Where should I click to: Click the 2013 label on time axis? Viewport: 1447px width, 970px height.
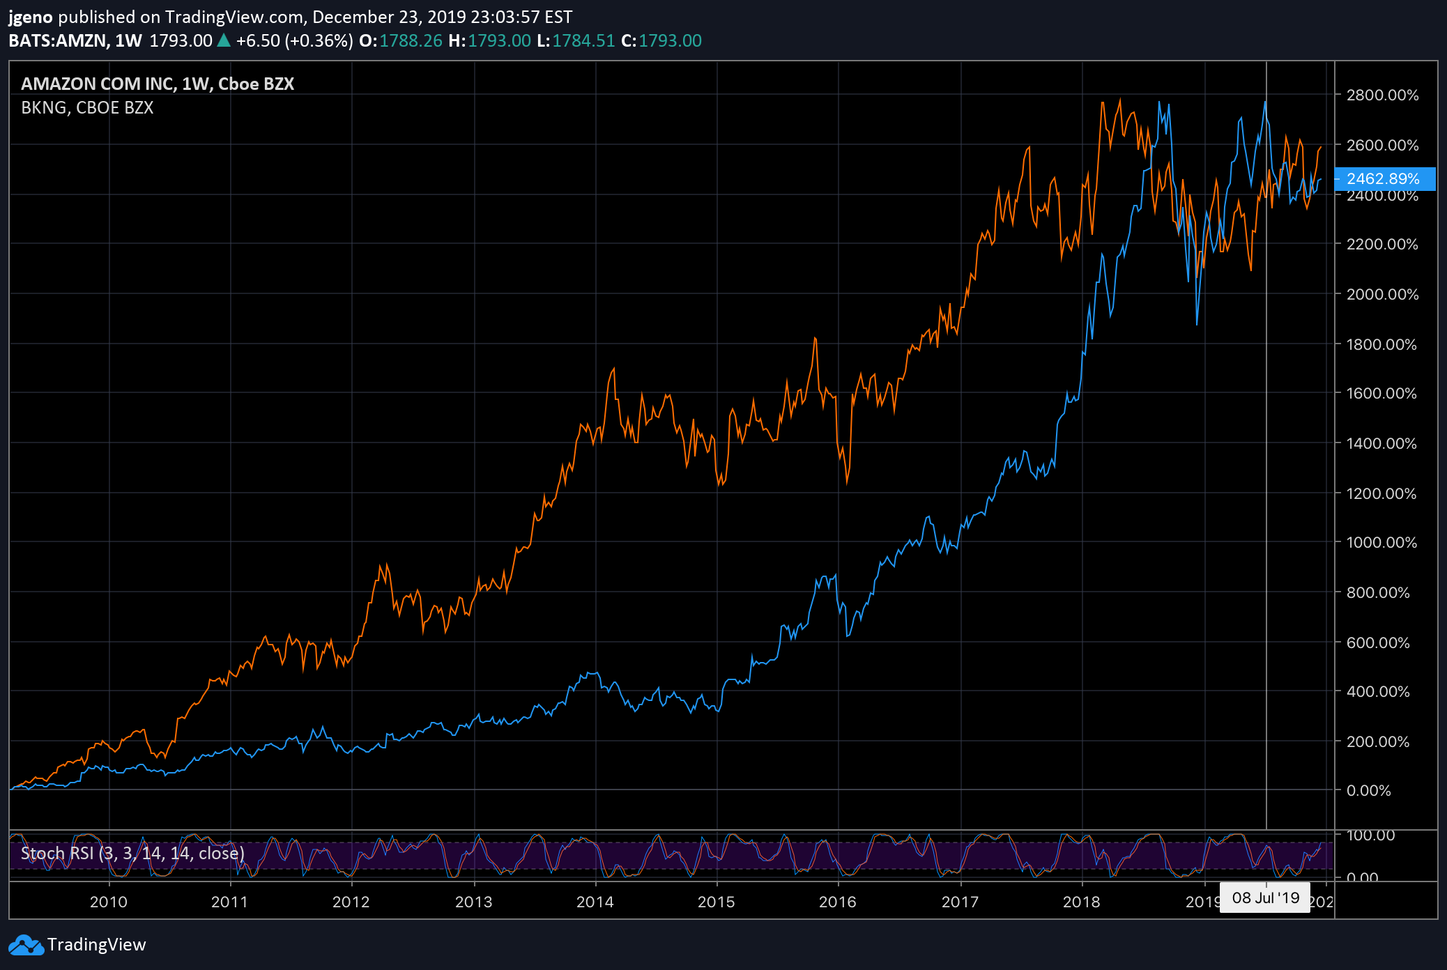(474, 902)
